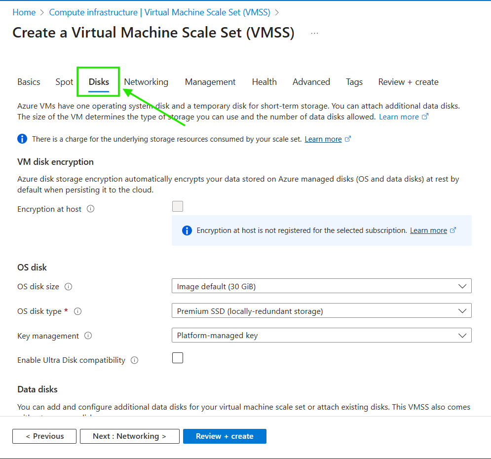Click the Previous button
Viewport: 491px width, 459px height.
point(44,436)
